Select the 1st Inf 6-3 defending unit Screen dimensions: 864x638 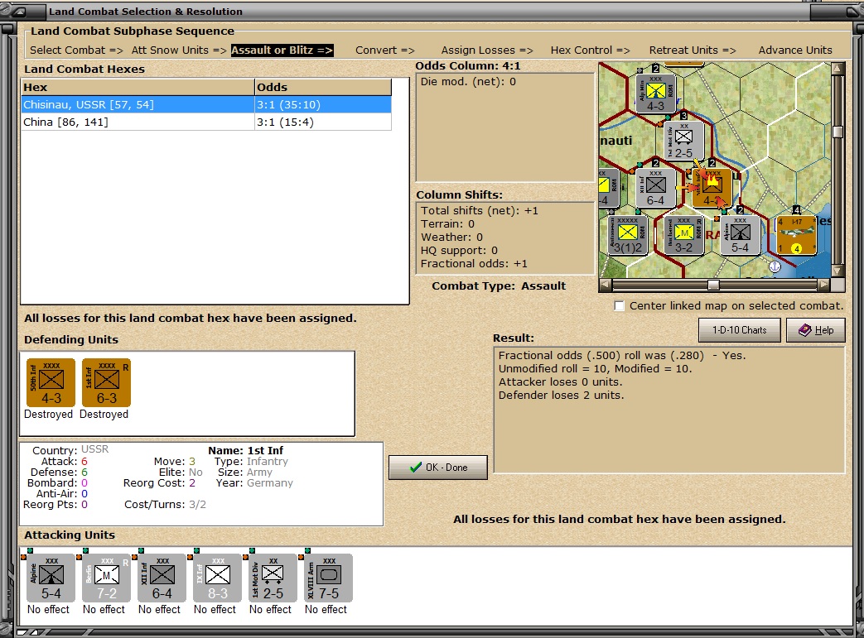[106, 383]
